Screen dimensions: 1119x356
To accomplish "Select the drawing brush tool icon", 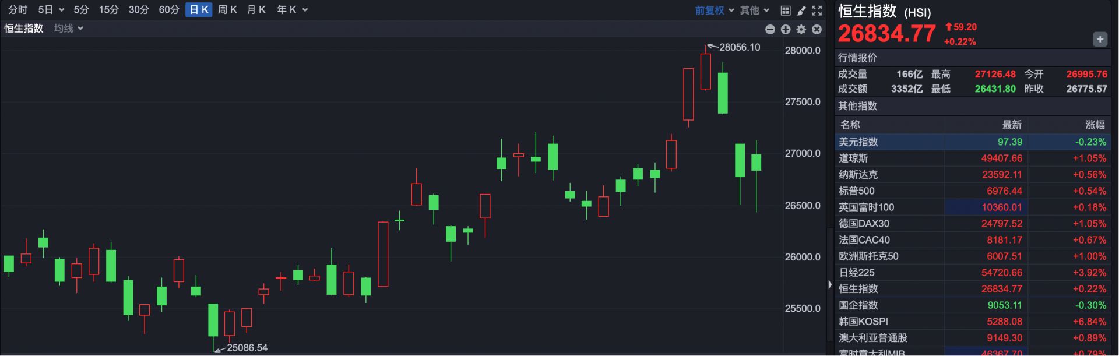I will [x=801, y=10].
